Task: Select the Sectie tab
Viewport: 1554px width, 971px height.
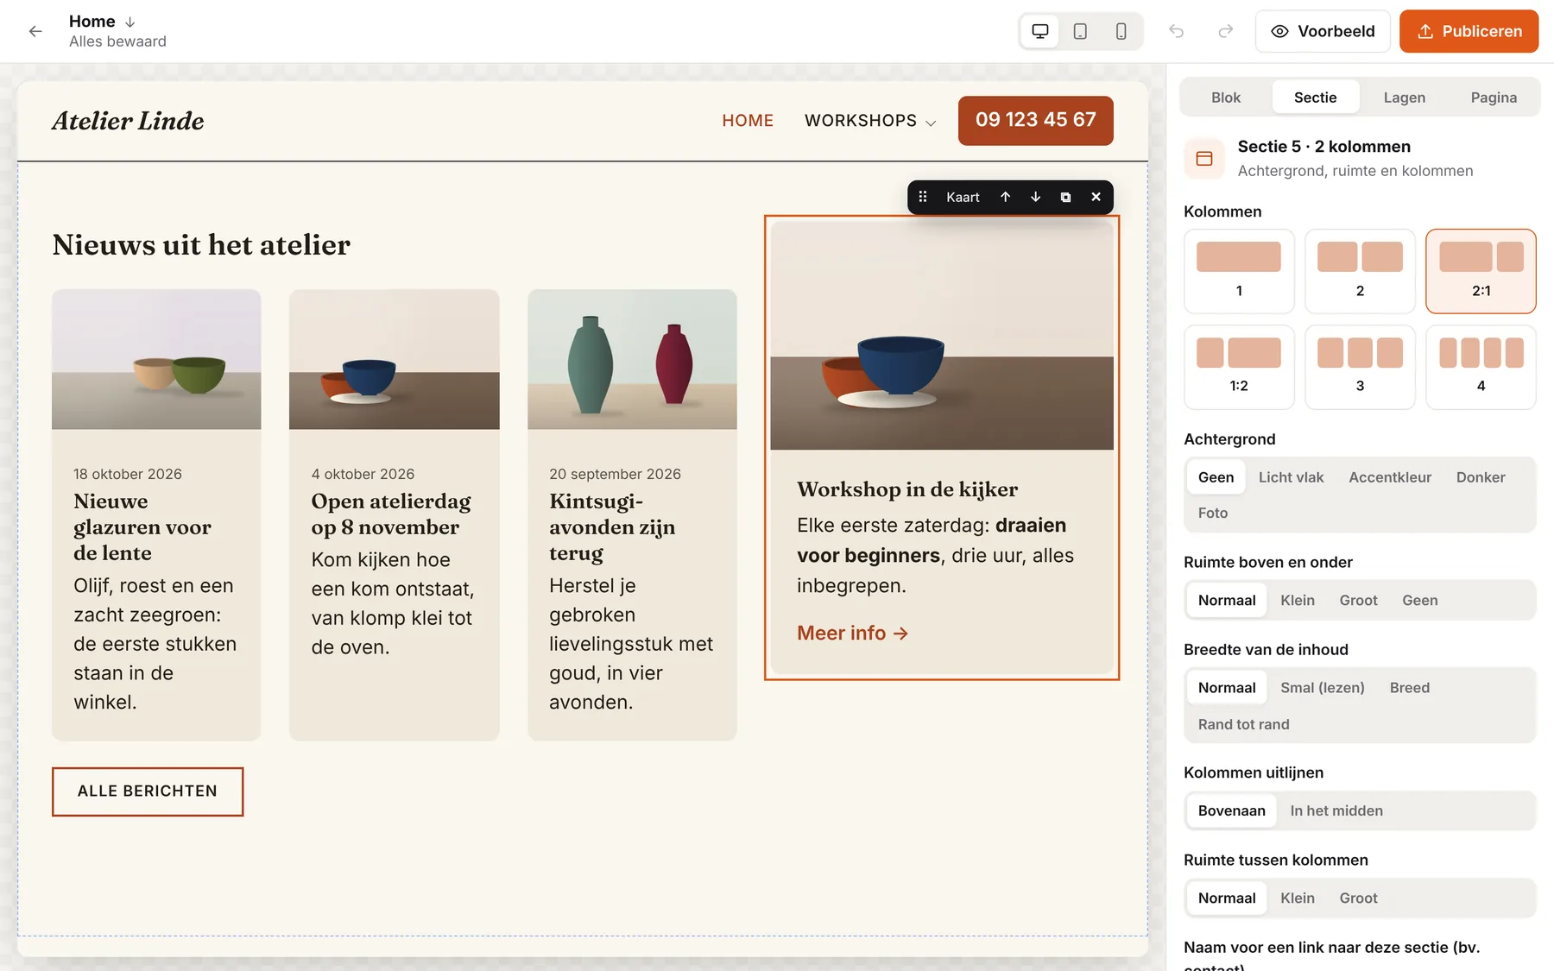Action: [1315, 98]
